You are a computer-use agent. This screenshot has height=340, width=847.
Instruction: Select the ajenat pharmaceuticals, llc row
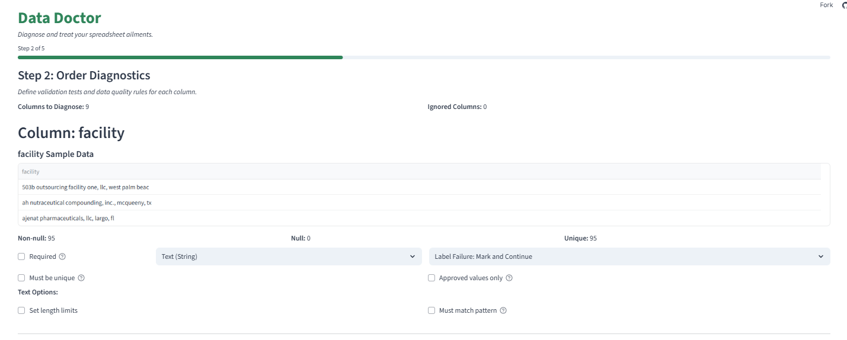coord(420,218)
